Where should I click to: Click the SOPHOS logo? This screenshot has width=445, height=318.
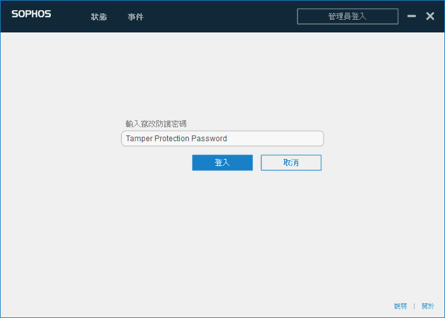[31, 14]
